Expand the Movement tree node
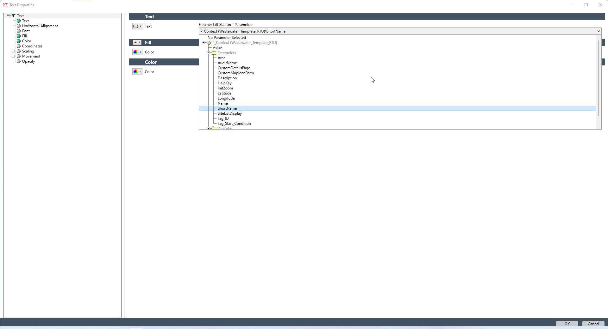Image resolution: width=608 pixels, height=329 pixels. coord(13,56)
